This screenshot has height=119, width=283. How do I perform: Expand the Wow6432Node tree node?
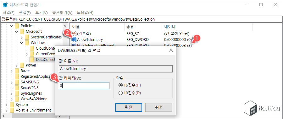click(x=12, y=99)
